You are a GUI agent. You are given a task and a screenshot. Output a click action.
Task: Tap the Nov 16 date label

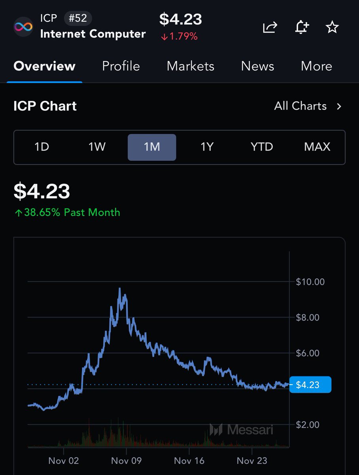(x=189, y=461)
